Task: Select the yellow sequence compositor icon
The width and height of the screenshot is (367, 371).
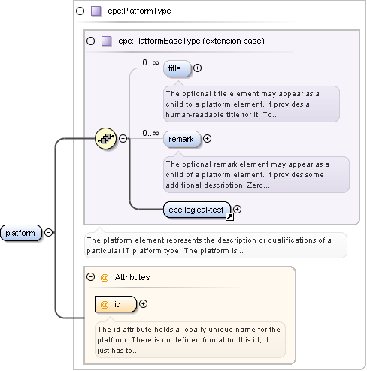Action: [x=106, y=138]
